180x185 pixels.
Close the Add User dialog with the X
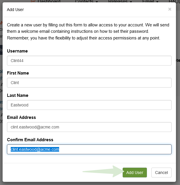[170, 9]
